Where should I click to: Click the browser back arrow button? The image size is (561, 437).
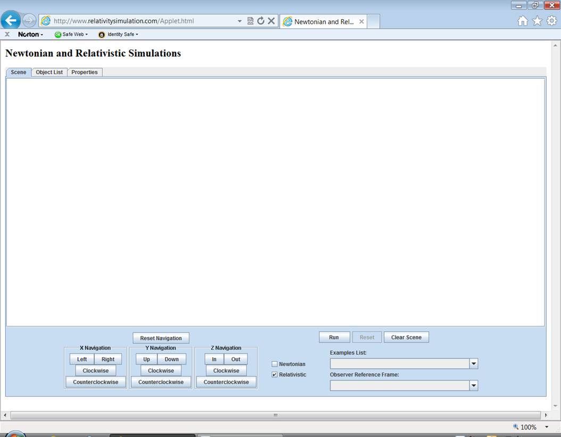point(11,20)
